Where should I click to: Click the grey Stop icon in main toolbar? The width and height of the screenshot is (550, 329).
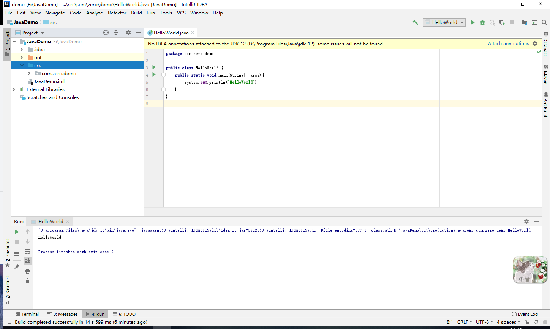pos(512,22)
